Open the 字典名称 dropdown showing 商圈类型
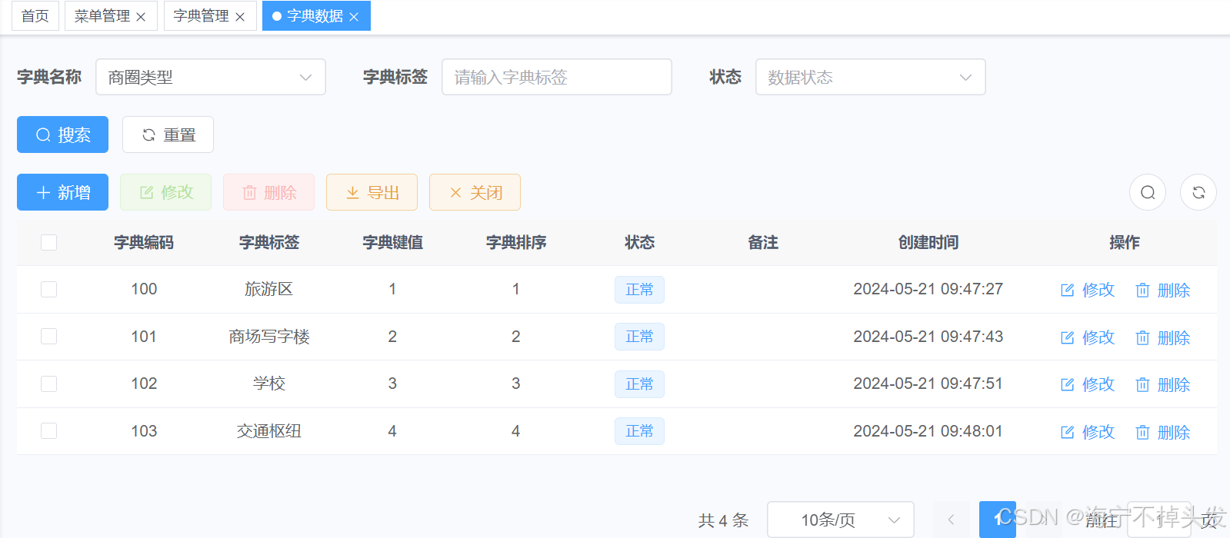Viewport: 1230px width, 538px height. [211, 77]
